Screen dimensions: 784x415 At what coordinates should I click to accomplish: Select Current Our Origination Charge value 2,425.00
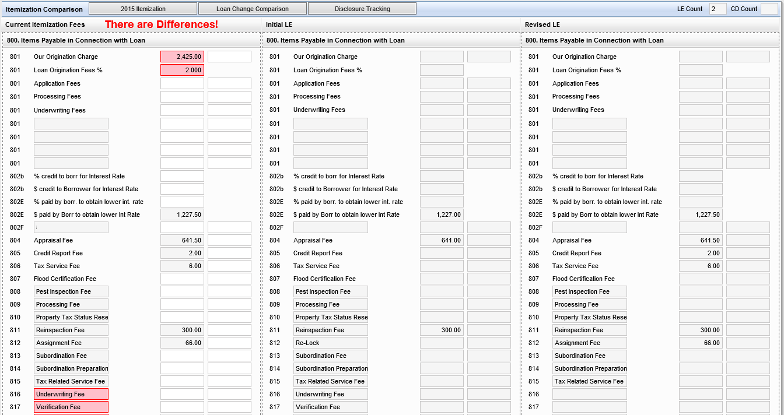click(x=183, y=57)
